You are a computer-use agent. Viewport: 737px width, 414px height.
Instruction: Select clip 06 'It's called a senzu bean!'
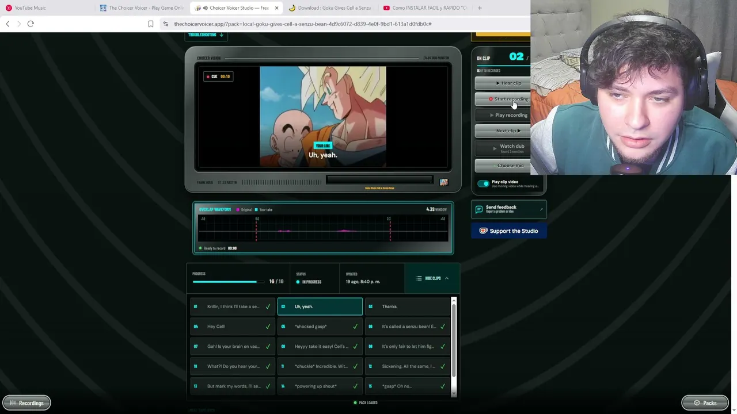coord(407,327)
